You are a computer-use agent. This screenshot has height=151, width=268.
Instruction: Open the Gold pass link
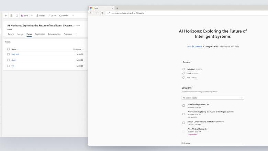point(13,60)
